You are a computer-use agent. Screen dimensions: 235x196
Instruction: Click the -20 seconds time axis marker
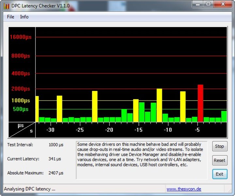(109, 130)
